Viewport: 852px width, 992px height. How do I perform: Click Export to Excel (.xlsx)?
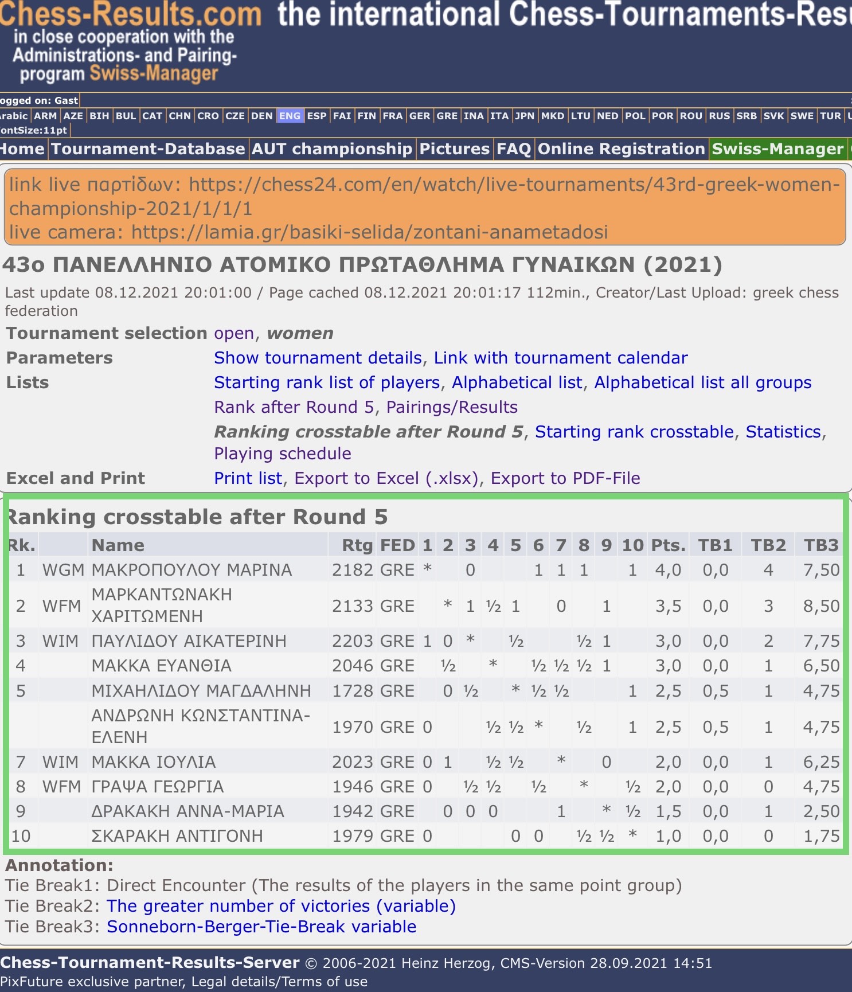(386, 478)
